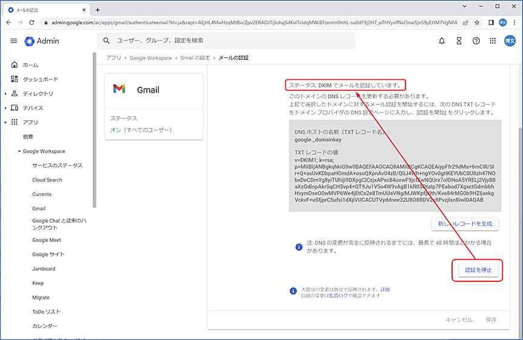The image size is (523, 340).
Task: Open the account avatar in Admin header
Action: (x=510, y=41)
